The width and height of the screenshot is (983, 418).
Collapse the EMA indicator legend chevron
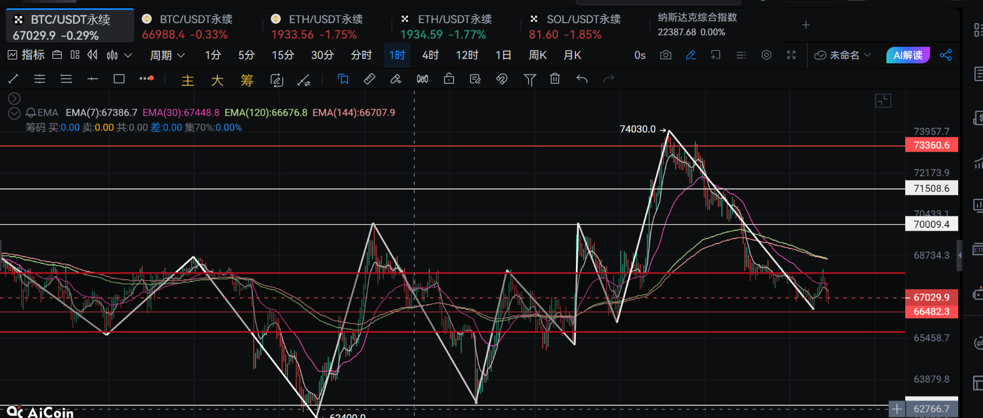[14, 113]
